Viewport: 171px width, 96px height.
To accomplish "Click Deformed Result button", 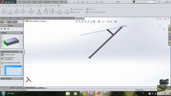I will tap(60, 12).
